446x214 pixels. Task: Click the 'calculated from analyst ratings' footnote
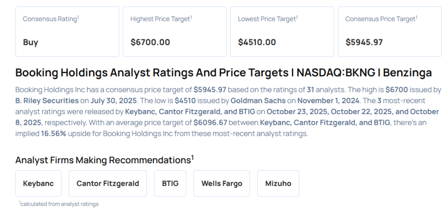(59, 204)
